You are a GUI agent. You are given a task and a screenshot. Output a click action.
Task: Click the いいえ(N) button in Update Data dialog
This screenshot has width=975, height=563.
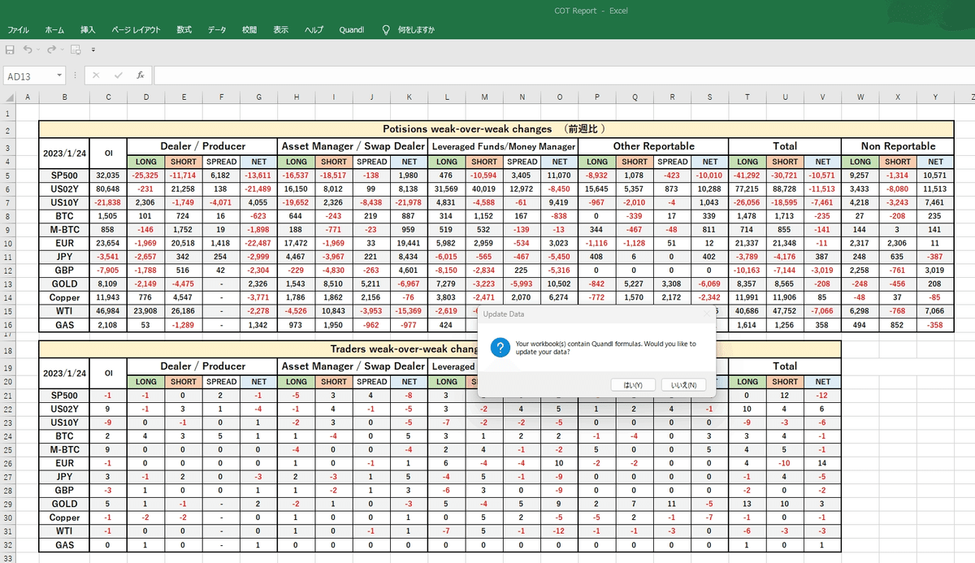click(x=683, y=385)
